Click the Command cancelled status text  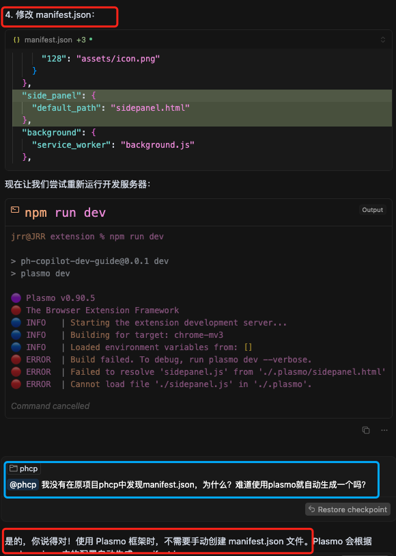click(51, 406)
